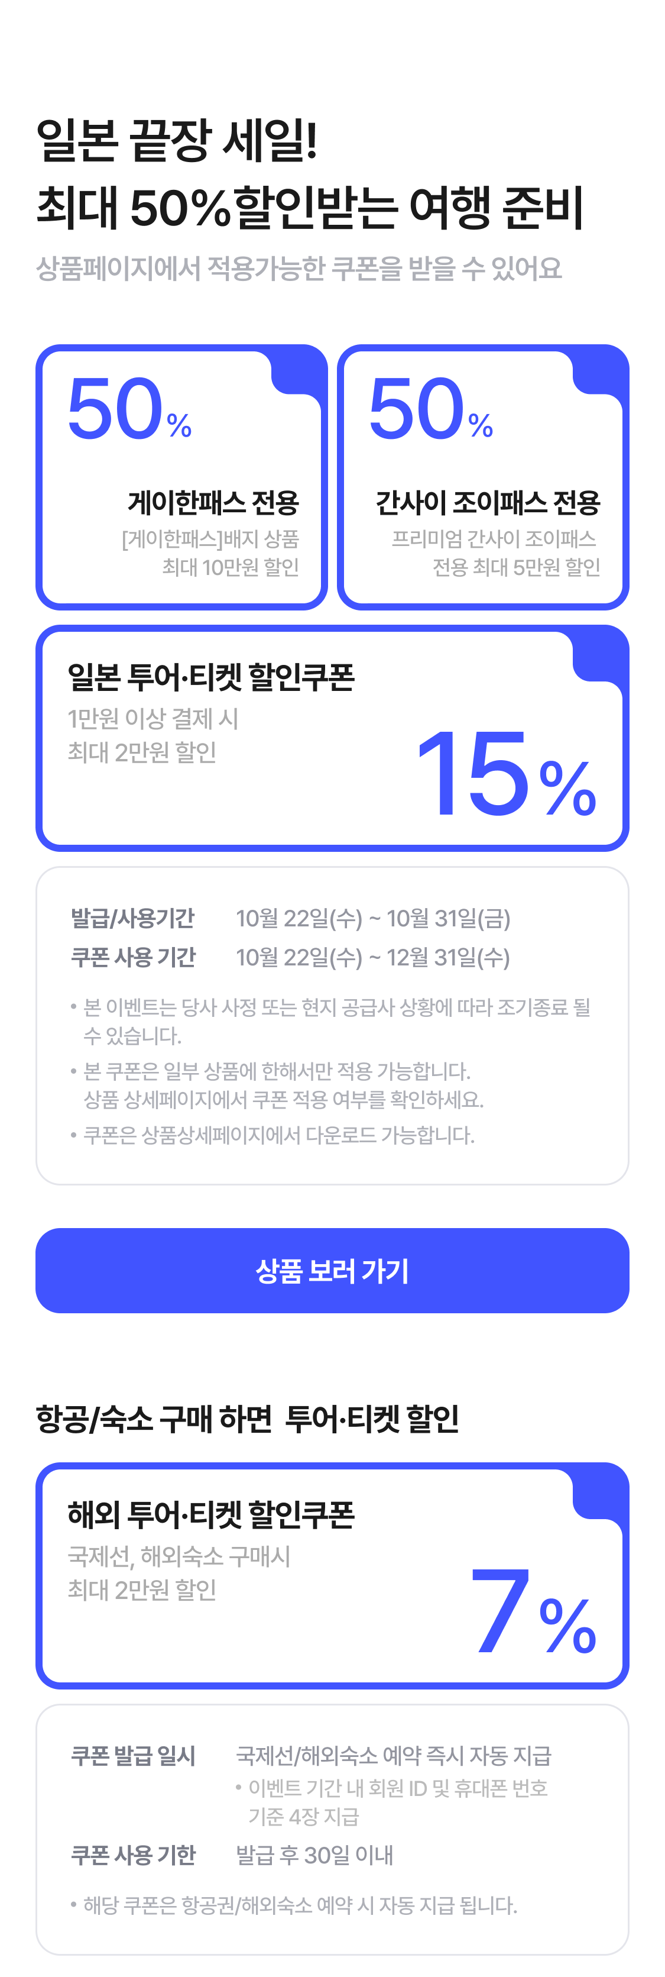Click the 쿠폰 사용 기한 label
The width and height of the screenshot is (665, 1977).
[x=134, y=1854]
